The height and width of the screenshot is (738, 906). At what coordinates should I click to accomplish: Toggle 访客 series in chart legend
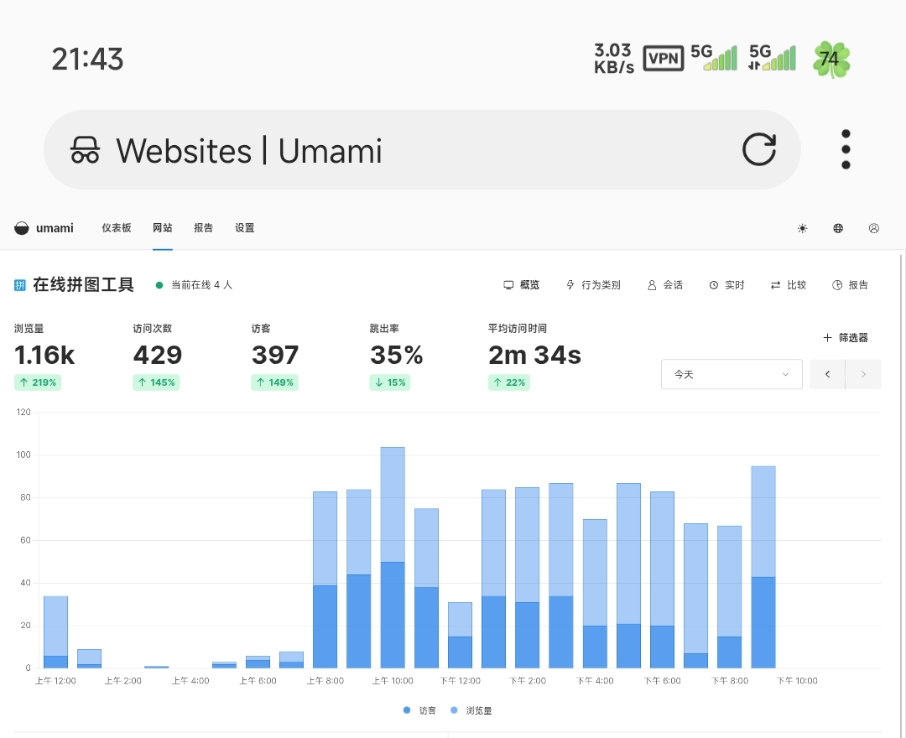(x=419, y=710)
